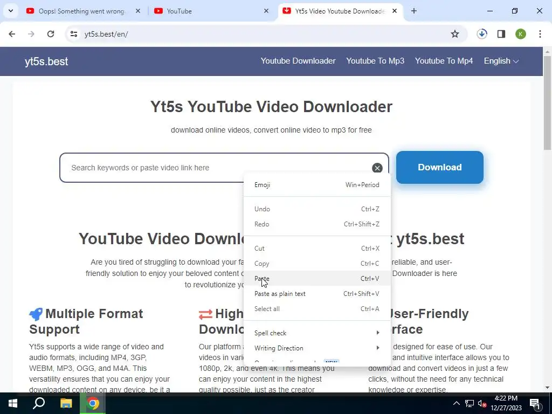Viewport: 552px width, 414px height.
Task: Click the yt5s.best site logo
Action: pyautogui.click(x=46, y=61)
